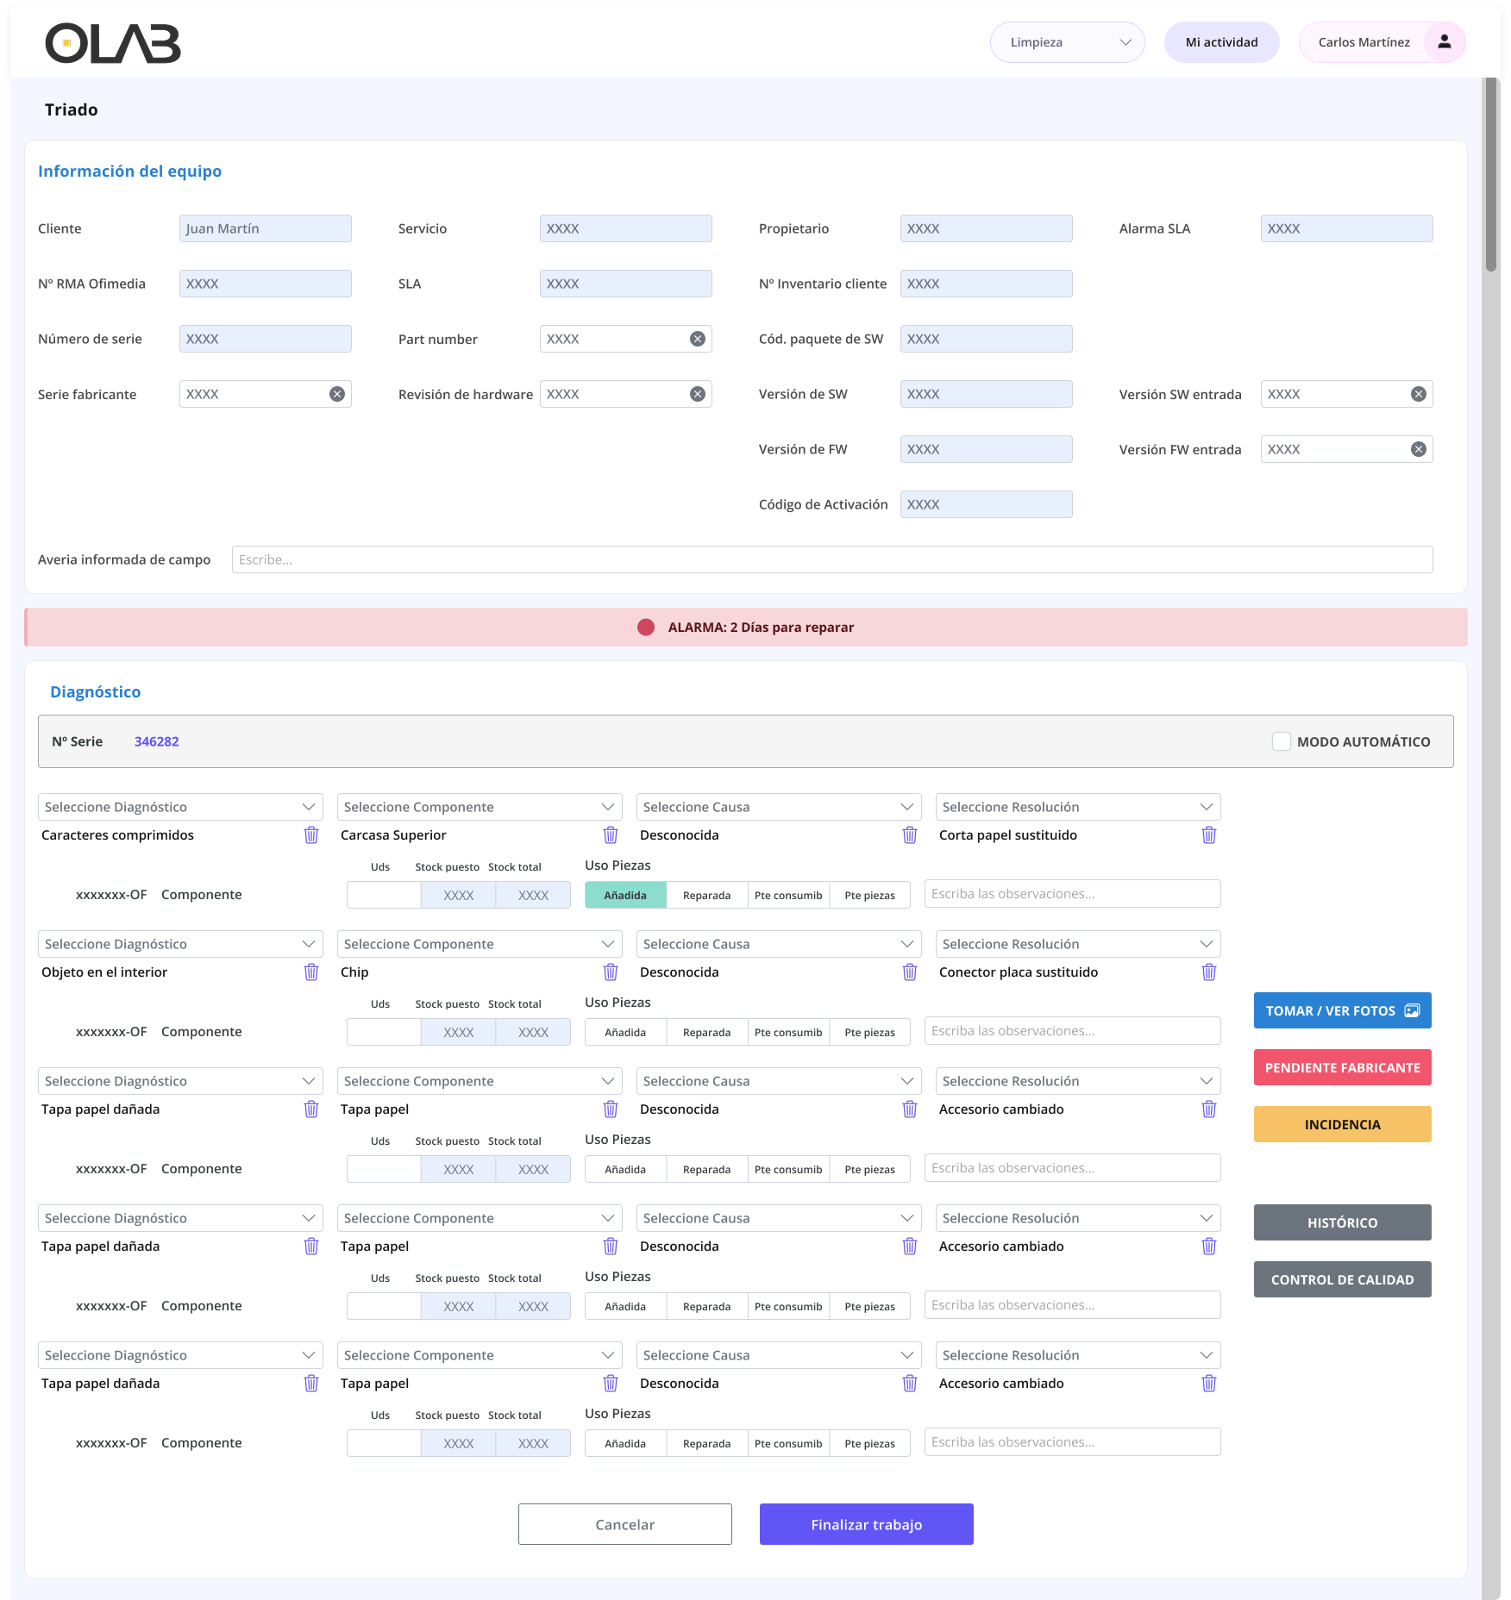Open the Limpieza dropdown

click(x=1068, y=42)
